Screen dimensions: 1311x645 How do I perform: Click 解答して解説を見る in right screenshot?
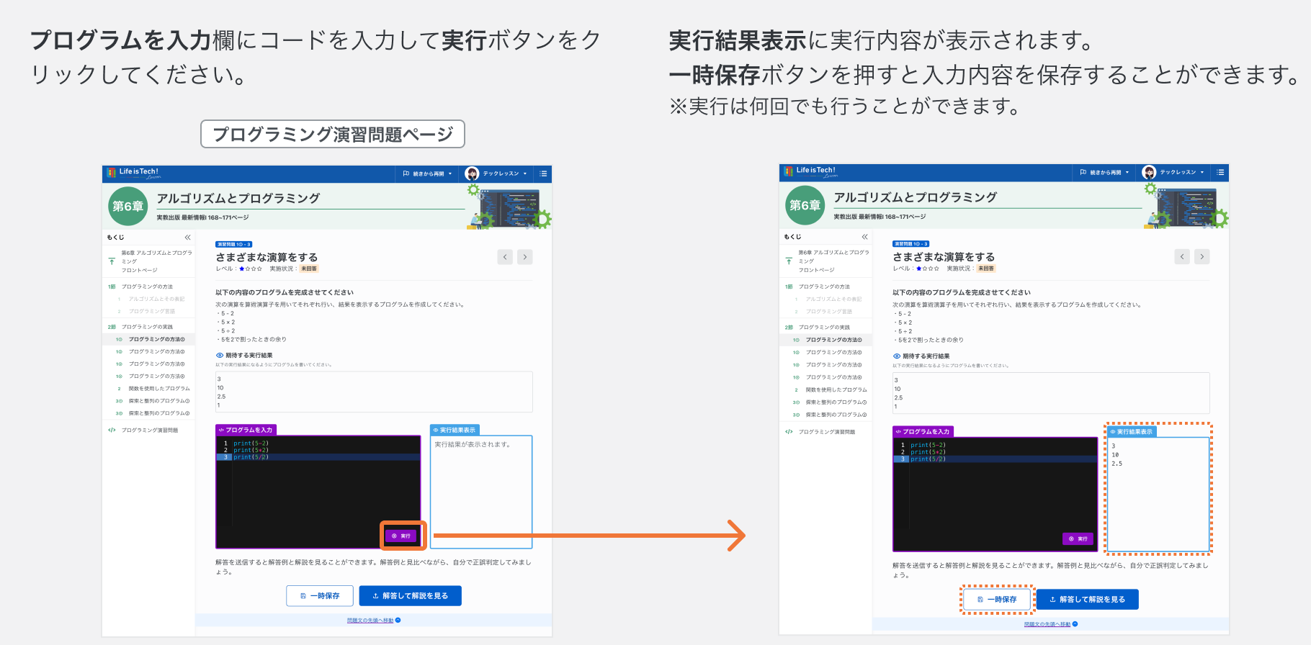point(1087,600)
